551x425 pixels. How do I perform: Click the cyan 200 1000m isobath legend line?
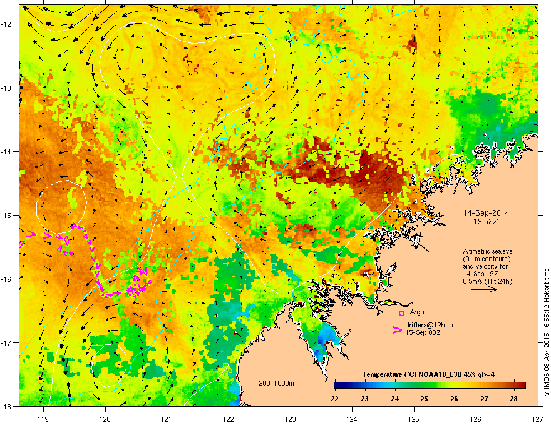[x=272, y=389]
